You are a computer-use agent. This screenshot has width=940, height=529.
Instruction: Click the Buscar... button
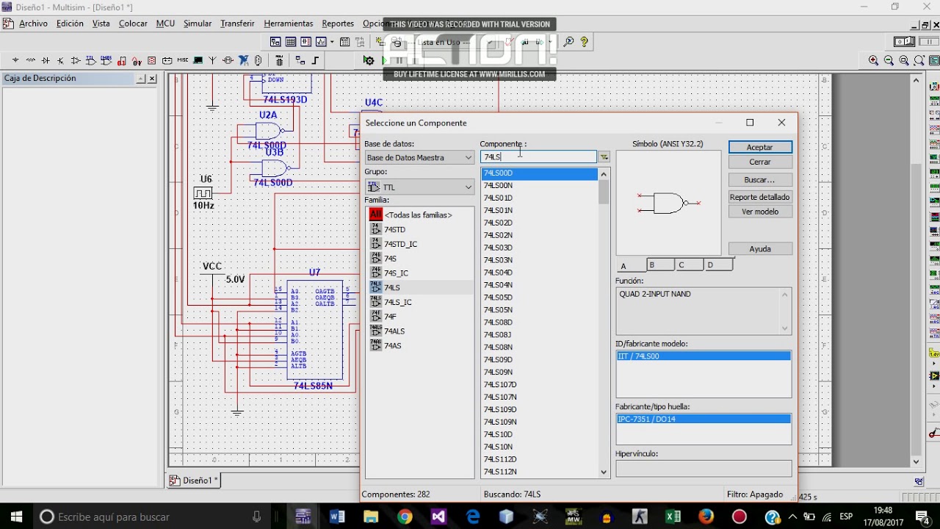click(x=760, y=179)
